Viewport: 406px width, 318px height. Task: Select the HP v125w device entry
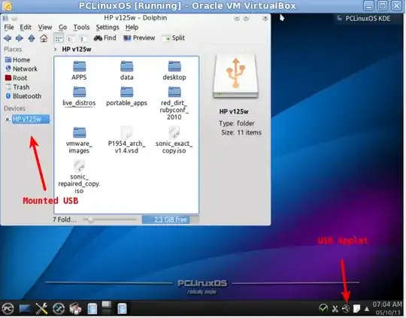[27, 119]
